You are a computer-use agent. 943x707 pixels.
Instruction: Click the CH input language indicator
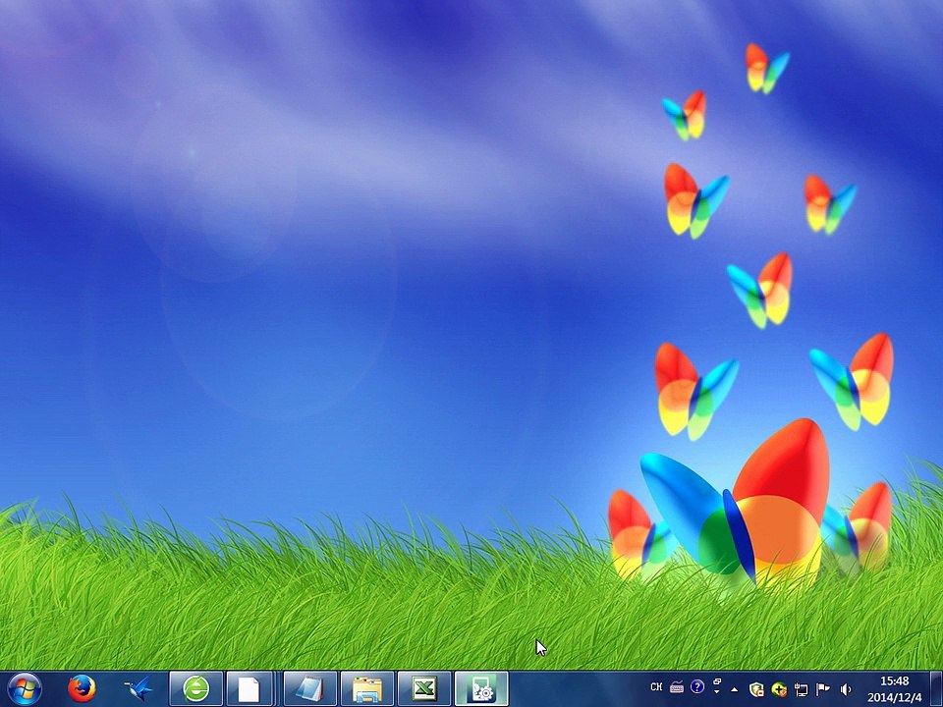pos(656,686)
